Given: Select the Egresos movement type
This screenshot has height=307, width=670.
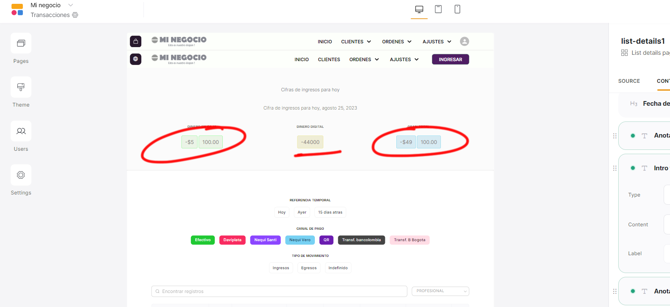Looking at the screenshot, I should click(309, 268).
